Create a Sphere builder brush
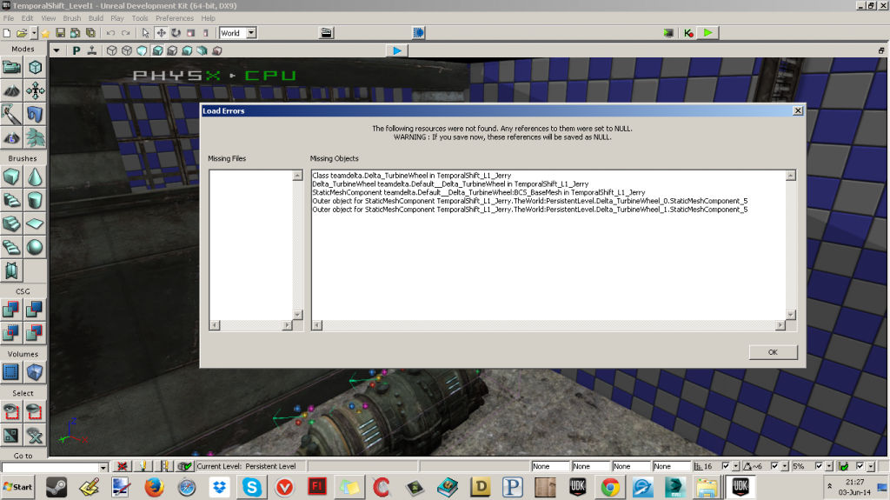The width and height of the screenshot is (890, 500). click(x=35, y=247)
